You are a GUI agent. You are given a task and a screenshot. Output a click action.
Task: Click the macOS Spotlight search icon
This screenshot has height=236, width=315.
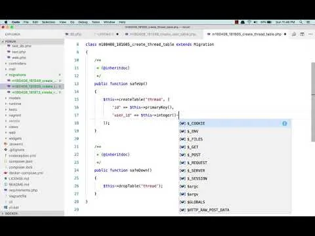[x=301, y=22]
